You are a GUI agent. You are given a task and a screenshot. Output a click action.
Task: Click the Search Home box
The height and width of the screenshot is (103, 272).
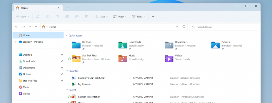(x=224, y=27)
